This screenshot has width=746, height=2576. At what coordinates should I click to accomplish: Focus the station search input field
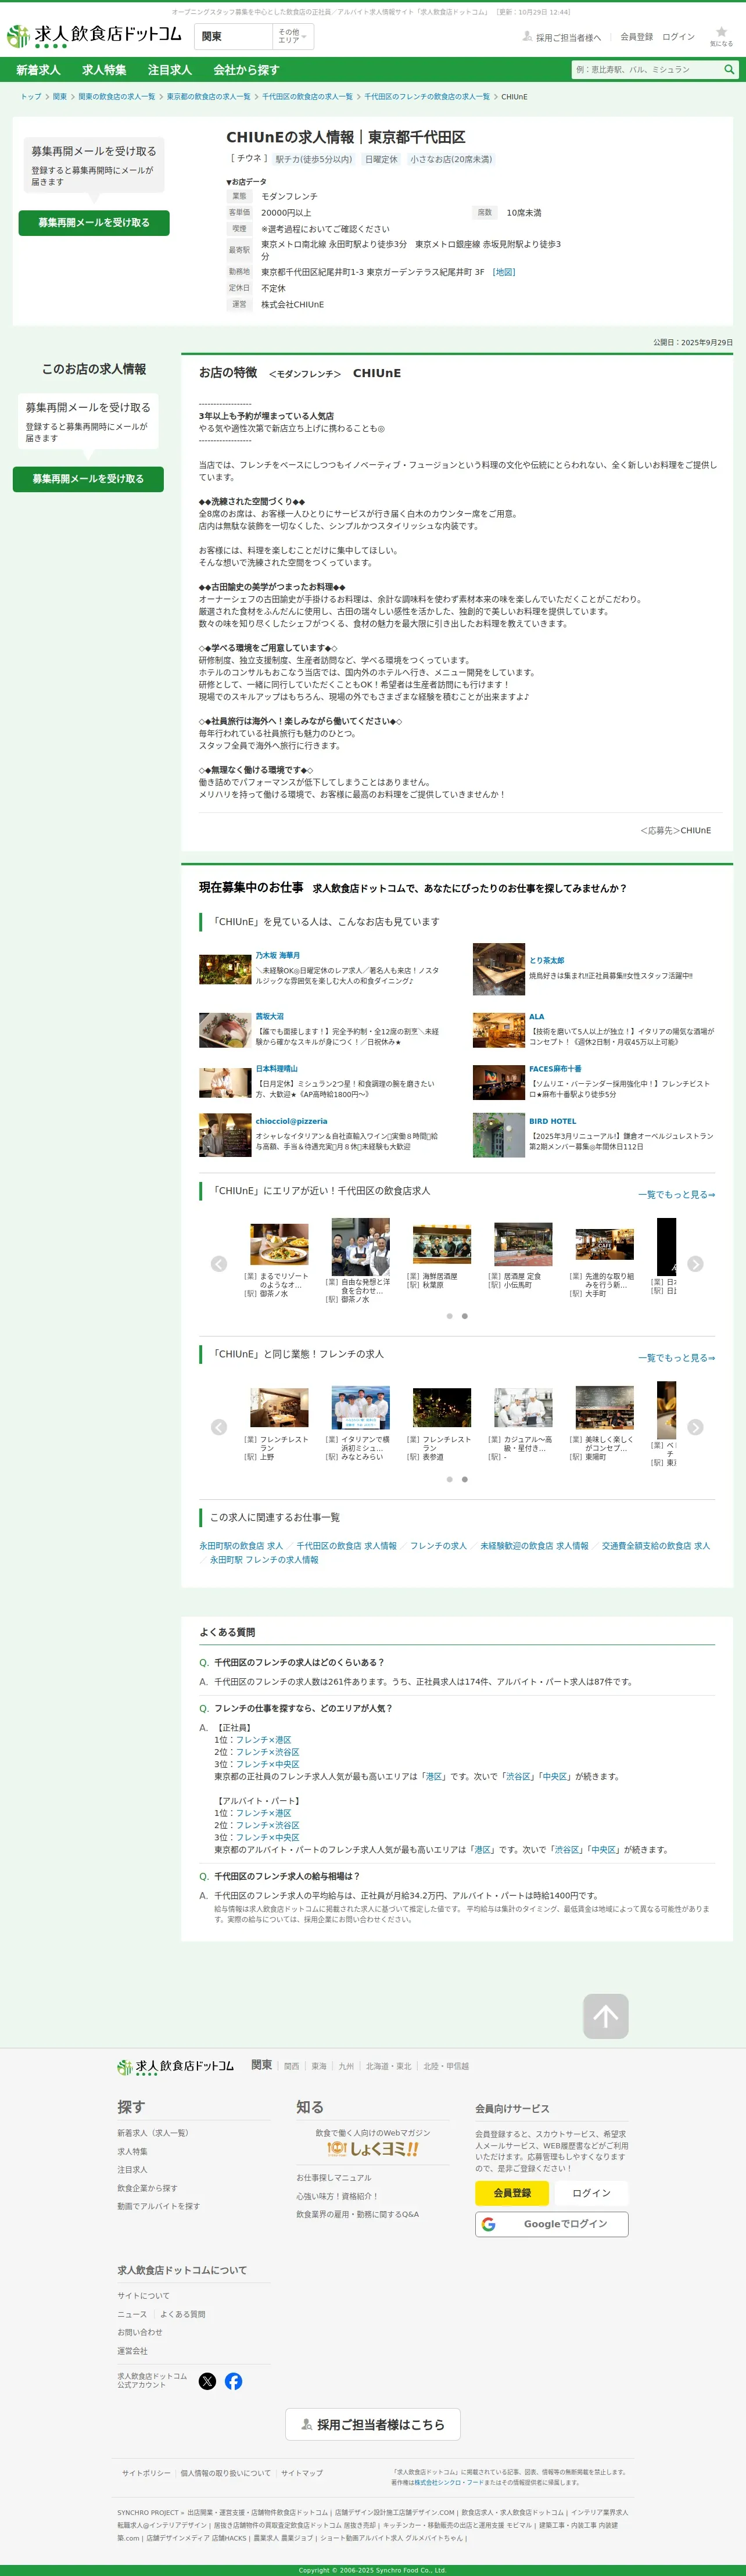(646, 70)
